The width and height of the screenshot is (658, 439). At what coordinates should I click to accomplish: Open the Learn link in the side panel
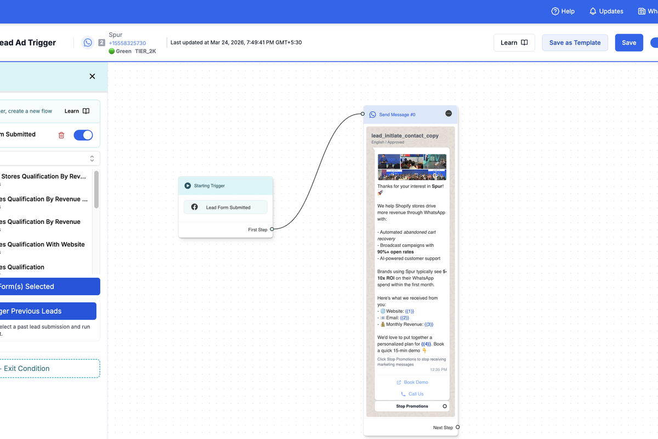77,111
